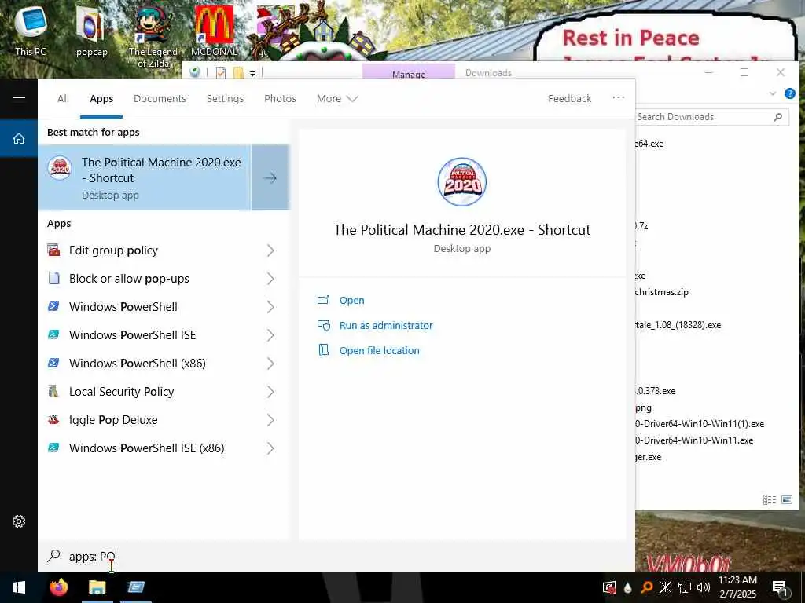Open Firefox from the taskbar
Viewport: 805px width, 603px height.
tap(58, 587)
